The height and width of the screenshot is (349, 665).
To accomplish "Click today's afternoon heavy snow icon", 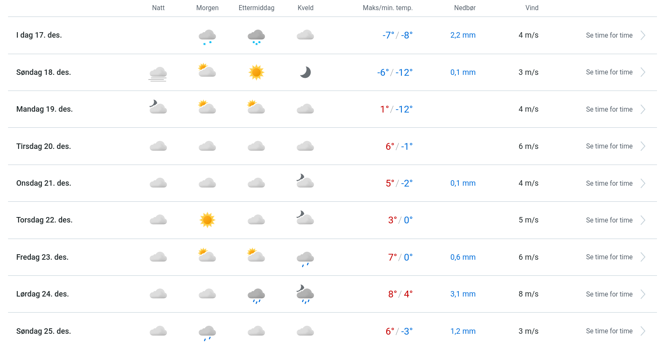I will coord(256,36).
